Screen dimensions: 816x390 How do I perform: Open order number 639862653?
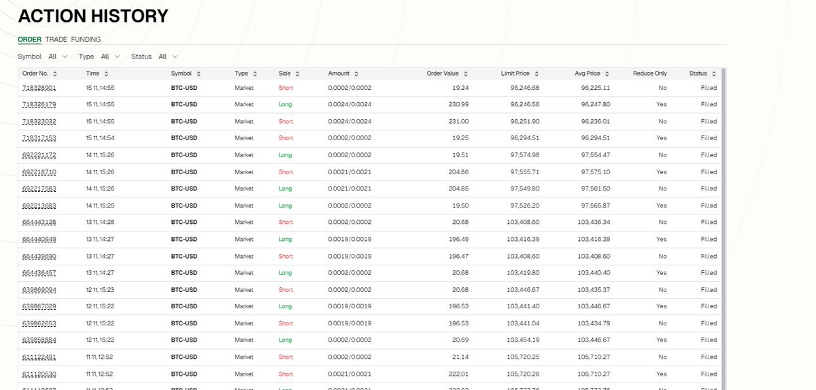point(39,323)
